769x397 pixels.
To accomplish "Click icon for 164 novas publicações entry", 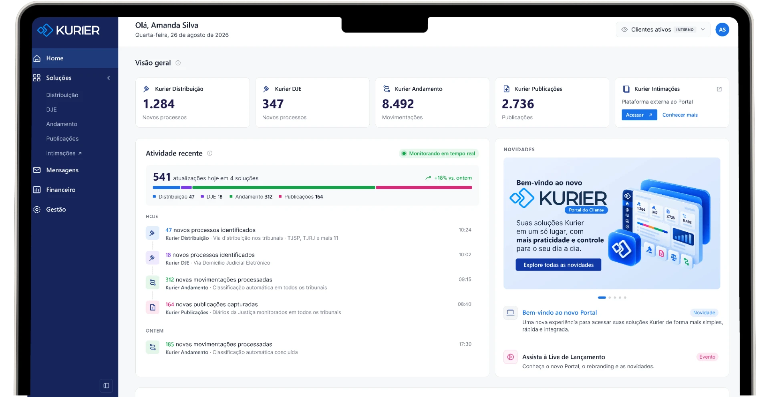I will tap(152, 307).
